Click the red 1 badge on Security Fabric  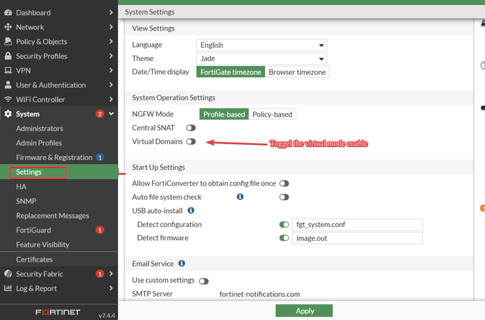(x=100, y=273)
